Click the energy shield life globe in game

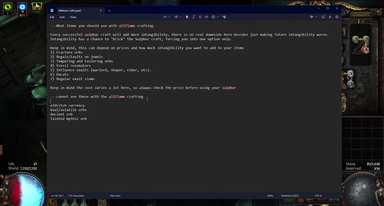pos(23,189)
